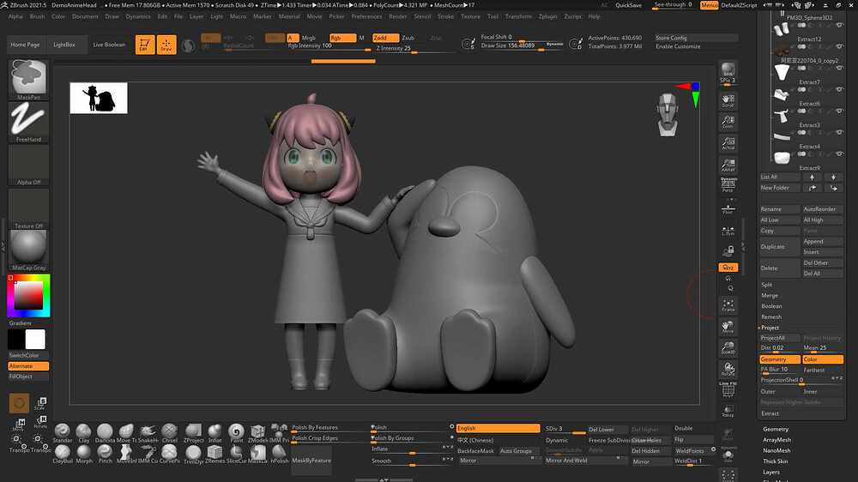The width and height of the screenshot is (858, 482).
Task: Select the TrimDynamic brush
Action: click(193, 454)
